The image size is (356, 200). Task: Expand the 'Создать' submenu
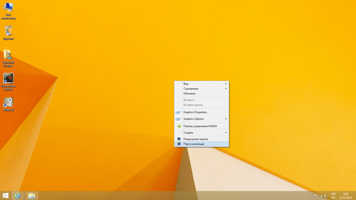point(202,133)
